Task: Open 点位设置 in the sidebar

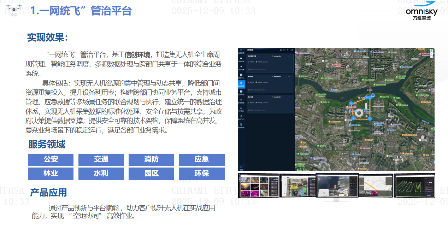Action: 241,68
